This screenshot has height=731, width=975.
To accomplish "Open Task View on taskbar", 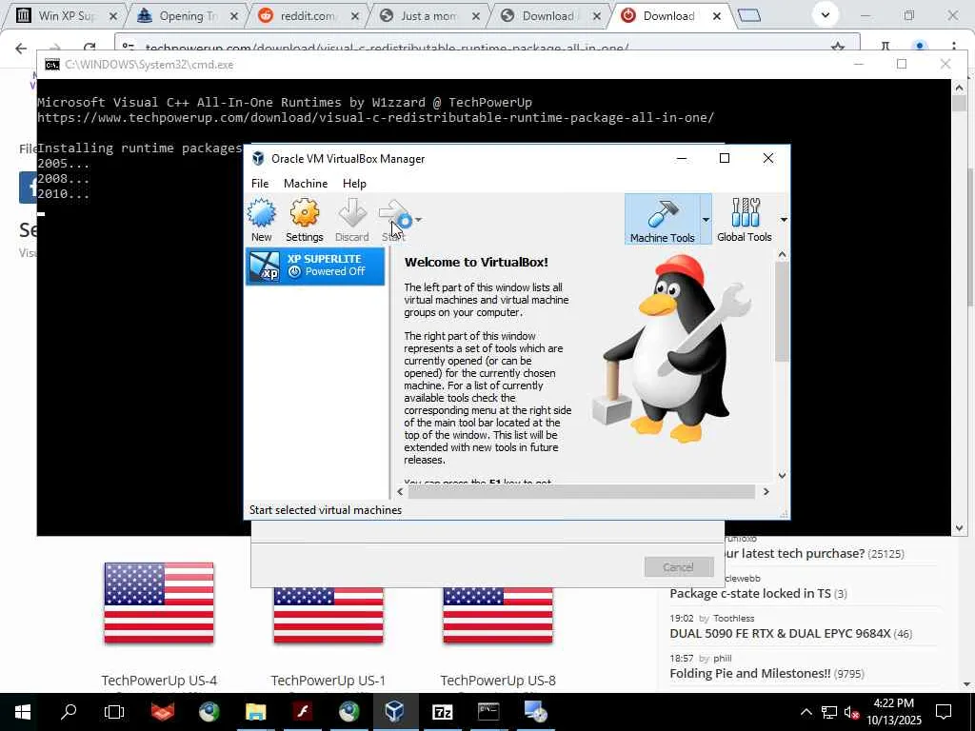I will click(114, 712).
